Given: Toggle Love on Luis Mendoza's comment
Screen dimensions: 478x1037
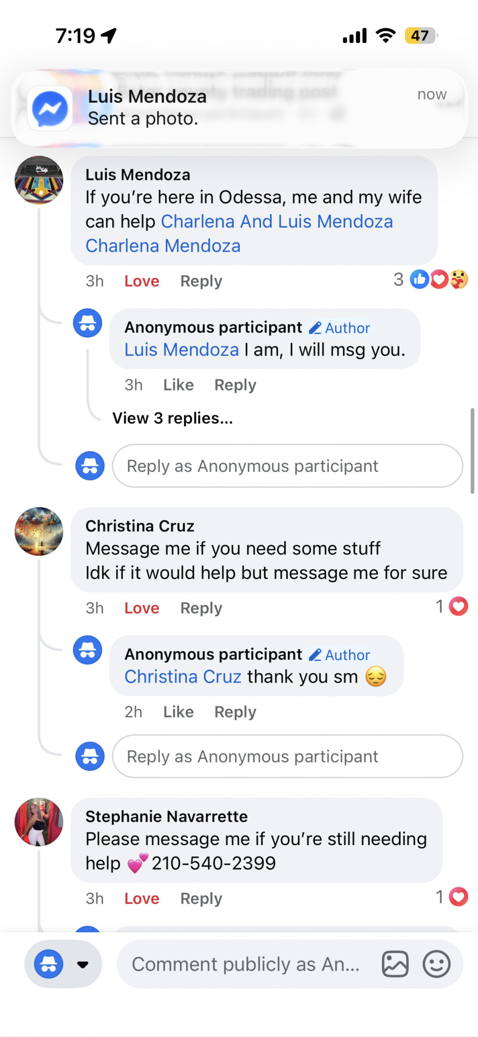Looking at the screenshot, I should (x=142, y=281).
